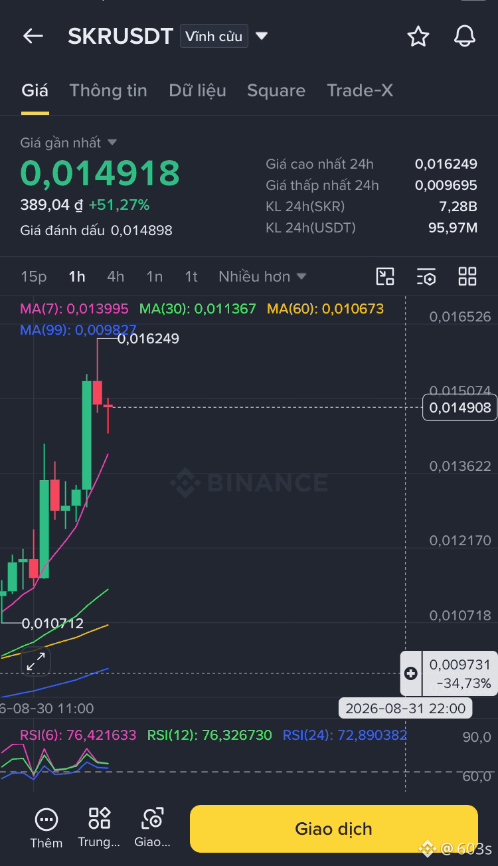Open the chart layout grid icon
The image size is (498, 866).
[x=467, y=276]
